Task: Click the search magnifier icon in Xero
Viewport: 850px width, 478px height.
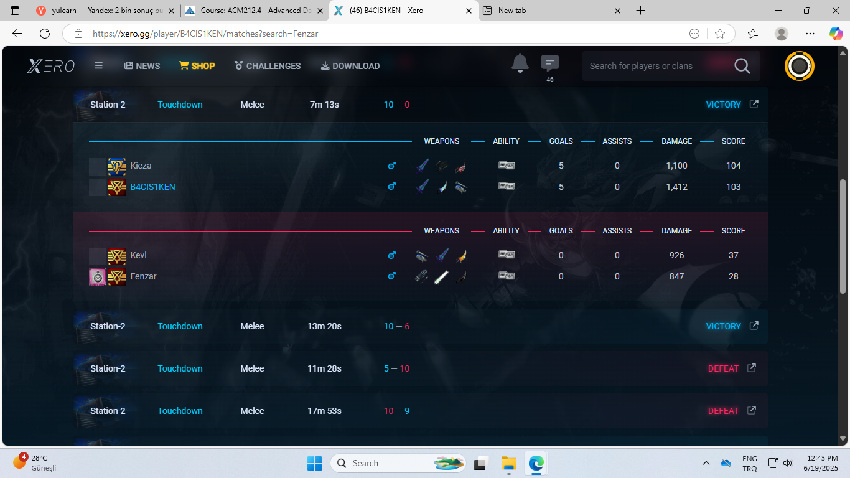Action: (x=742, y=66)
